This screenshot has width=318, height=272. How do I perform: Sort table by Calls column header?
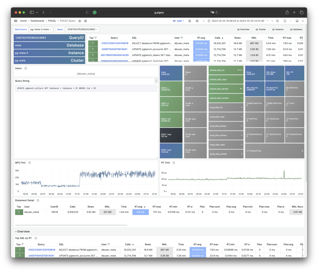click(218, 38)
